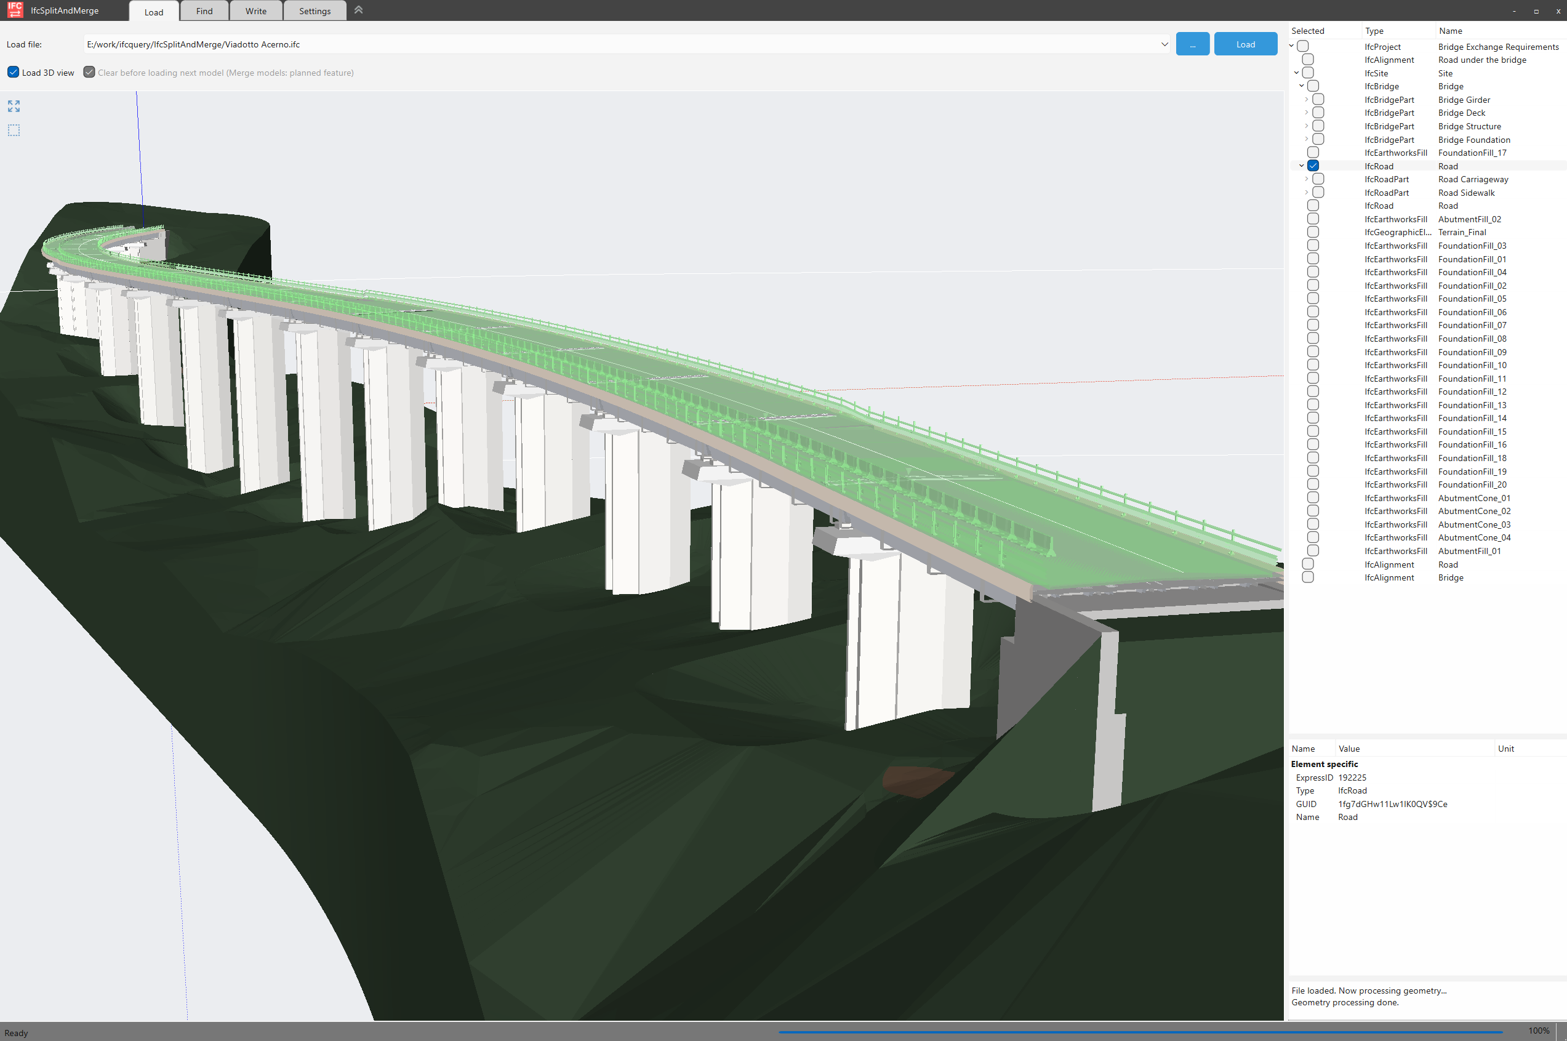
Task: Select the IfcEarthworksFill row named AbutmentCone_01
Action: pos(1313,497)
